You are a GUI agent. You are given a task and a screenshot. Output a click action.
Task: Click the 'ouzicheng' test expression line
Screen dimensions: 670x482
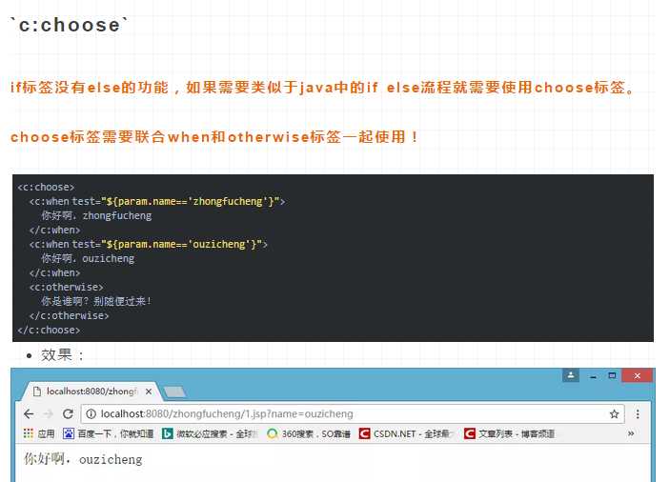tap(149, 244)
